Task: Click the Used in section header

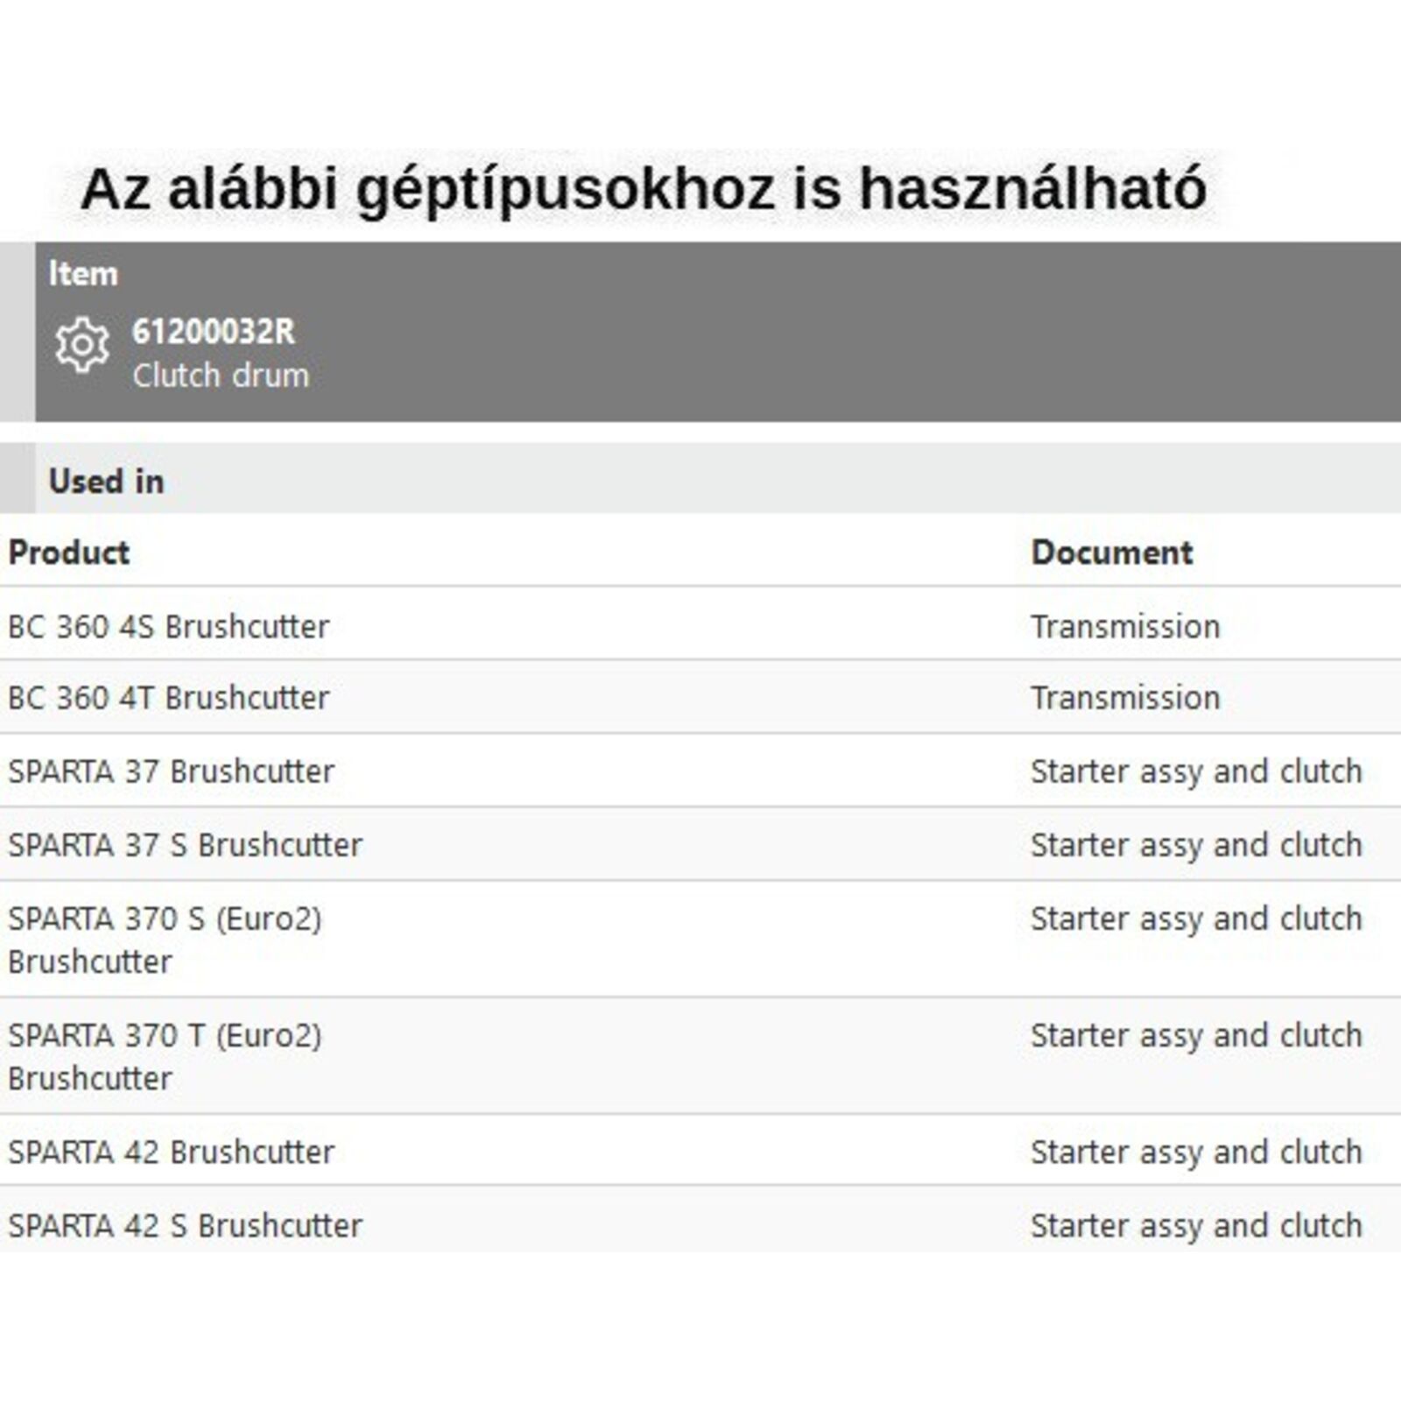Action: click(x=106, y=481)
